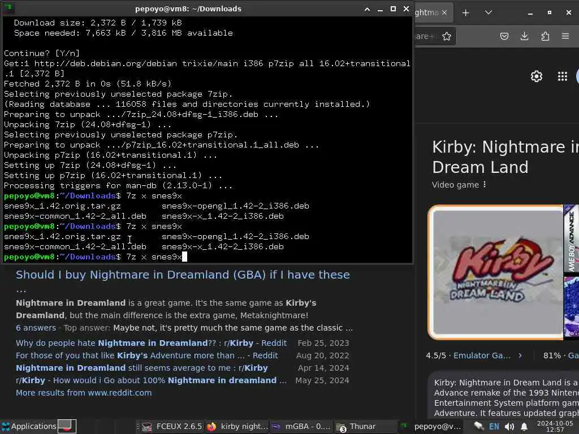Close the Kirby Nightmare browser tab
Screen dimensions: 579x434
[444, 12]
